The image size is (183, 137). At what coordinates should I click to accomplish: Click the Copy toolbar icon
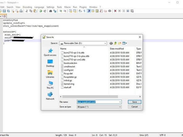tap(31, 11)
